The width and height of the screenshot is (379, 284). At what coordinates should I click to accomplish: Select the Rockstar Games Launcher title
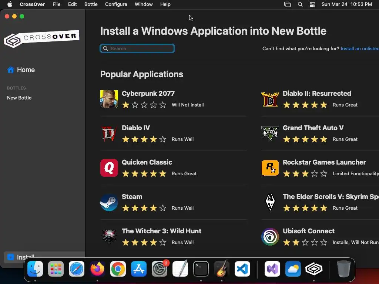[x=324, y=162]
